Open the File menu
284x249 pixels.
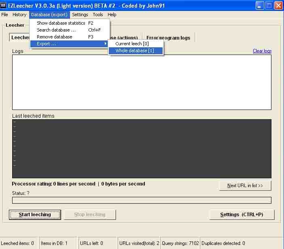tap(4, 15)
